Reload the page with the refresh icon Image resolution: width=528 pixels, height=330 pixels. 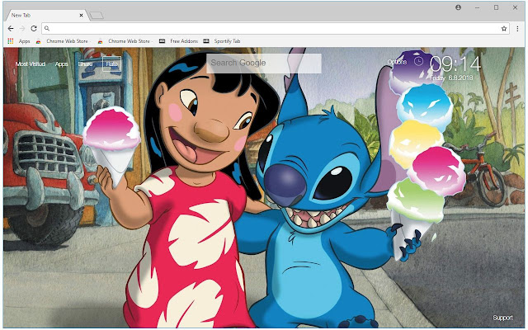34,29
